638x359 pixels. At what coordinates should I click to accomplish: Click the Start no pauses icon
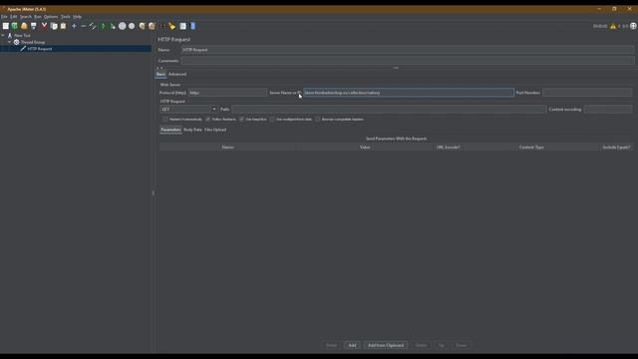[x=113, y=26]
